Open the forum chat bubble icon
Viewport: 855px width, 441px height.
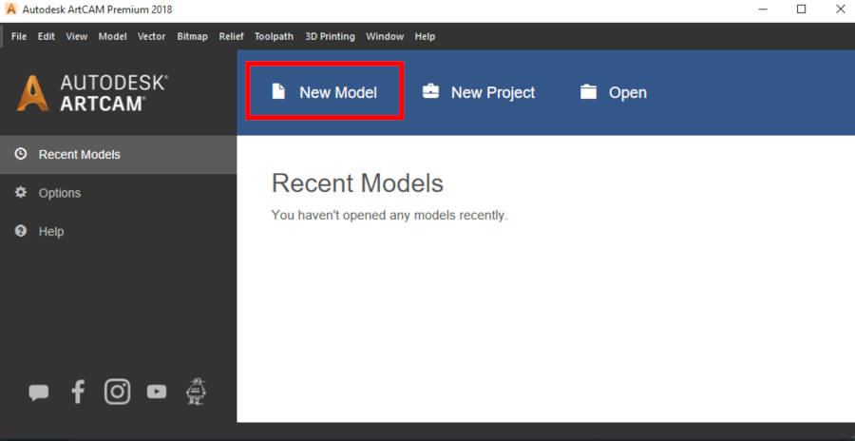39,392
